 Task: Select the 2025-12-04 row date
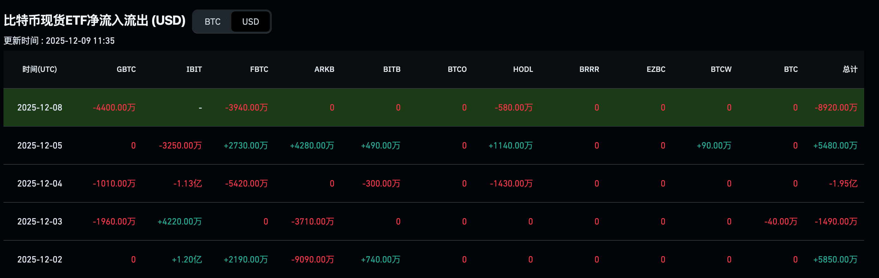point(40,183)
